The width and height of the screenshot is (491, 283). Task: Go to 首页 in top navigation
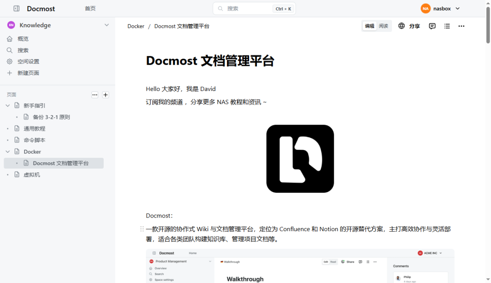tap(90, 9)
